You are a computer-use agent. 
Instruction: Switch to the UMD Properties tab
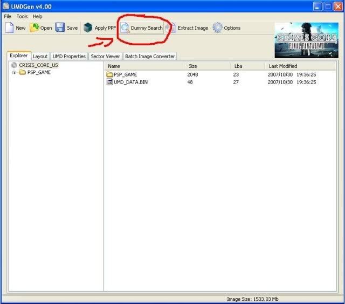69,56
